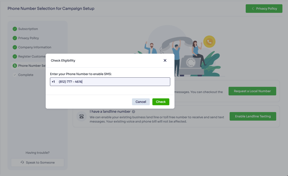Click the green Check button

(161, 102)
